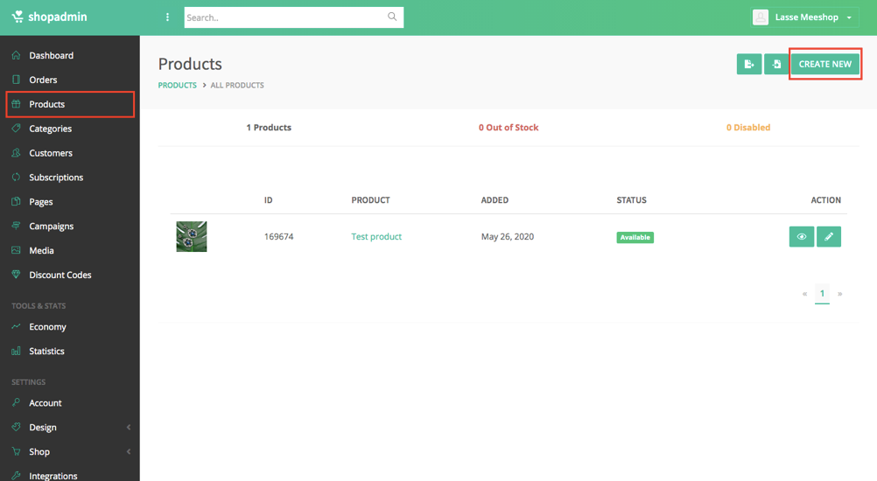Click the Economy chart line icon
This screenshot has width=877, height=481.
[x=17, y=326]
